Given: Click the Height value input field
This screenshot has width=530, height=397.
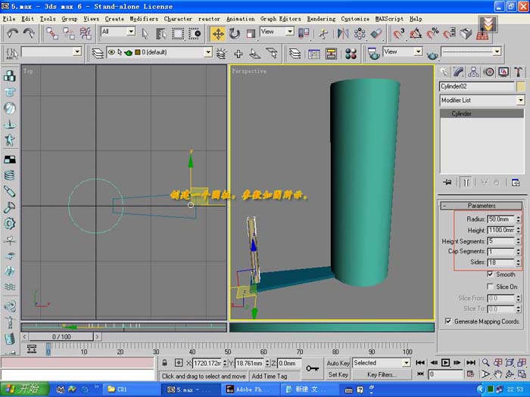Looking at the screenshot, I should (x=501, y=230).
